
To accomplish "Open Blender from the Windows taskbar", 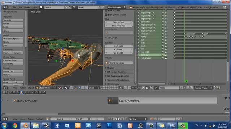I will 25,125.
